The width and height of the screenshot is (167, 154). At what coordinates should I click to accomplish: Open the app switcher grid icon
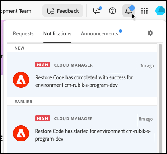[144, 11]
